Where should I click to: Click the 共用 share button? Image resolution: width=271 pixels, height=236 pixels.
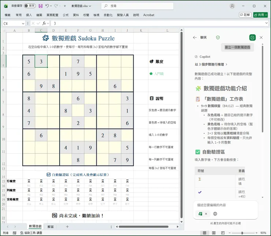[x=259, y=15]
